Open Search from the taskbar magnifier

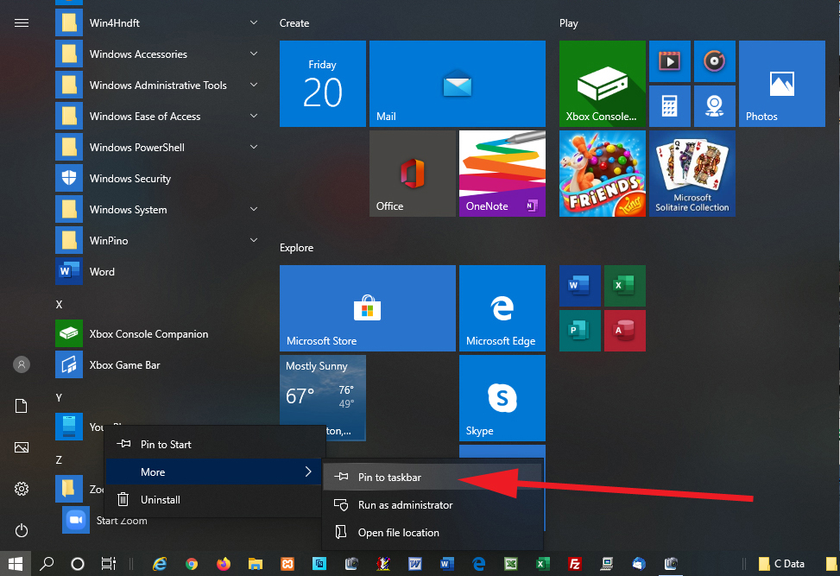click(x=47, y=564)
